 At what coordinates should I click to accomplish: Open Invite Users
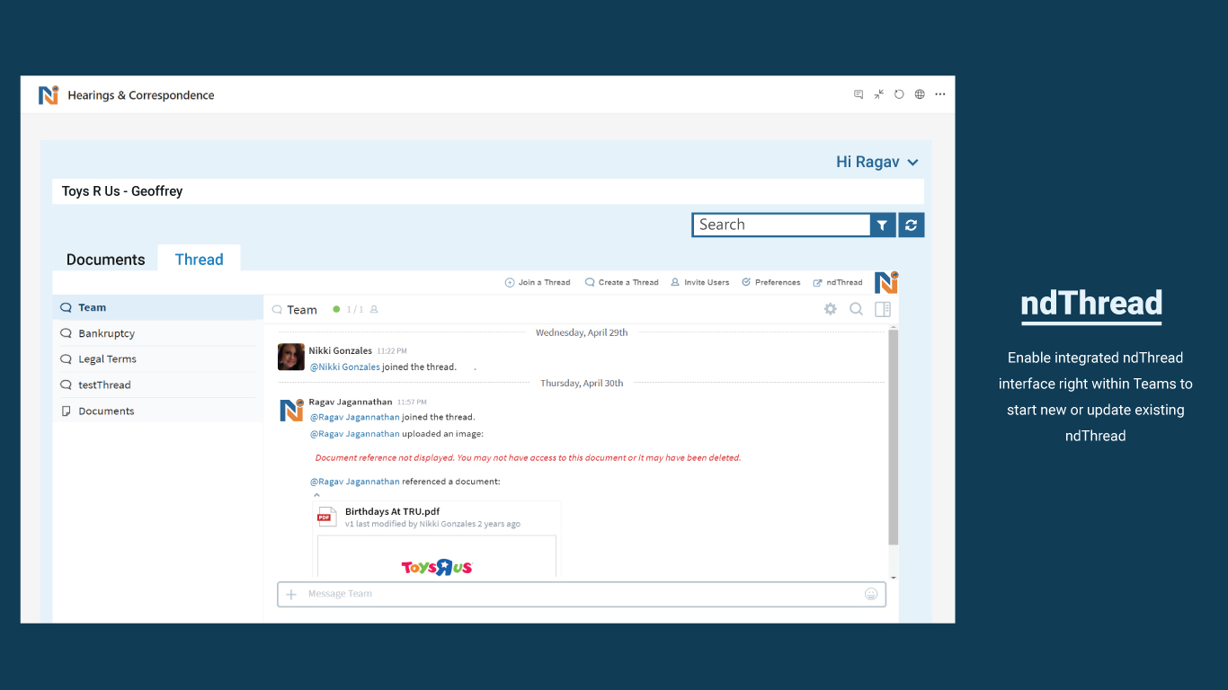(700, 282)
